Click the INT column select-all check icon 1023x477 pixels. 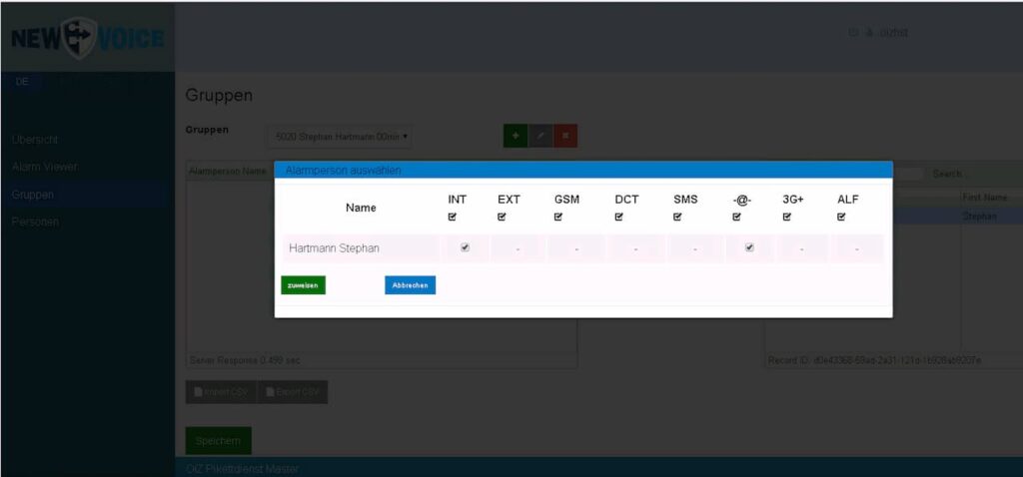tap(453, 217)
